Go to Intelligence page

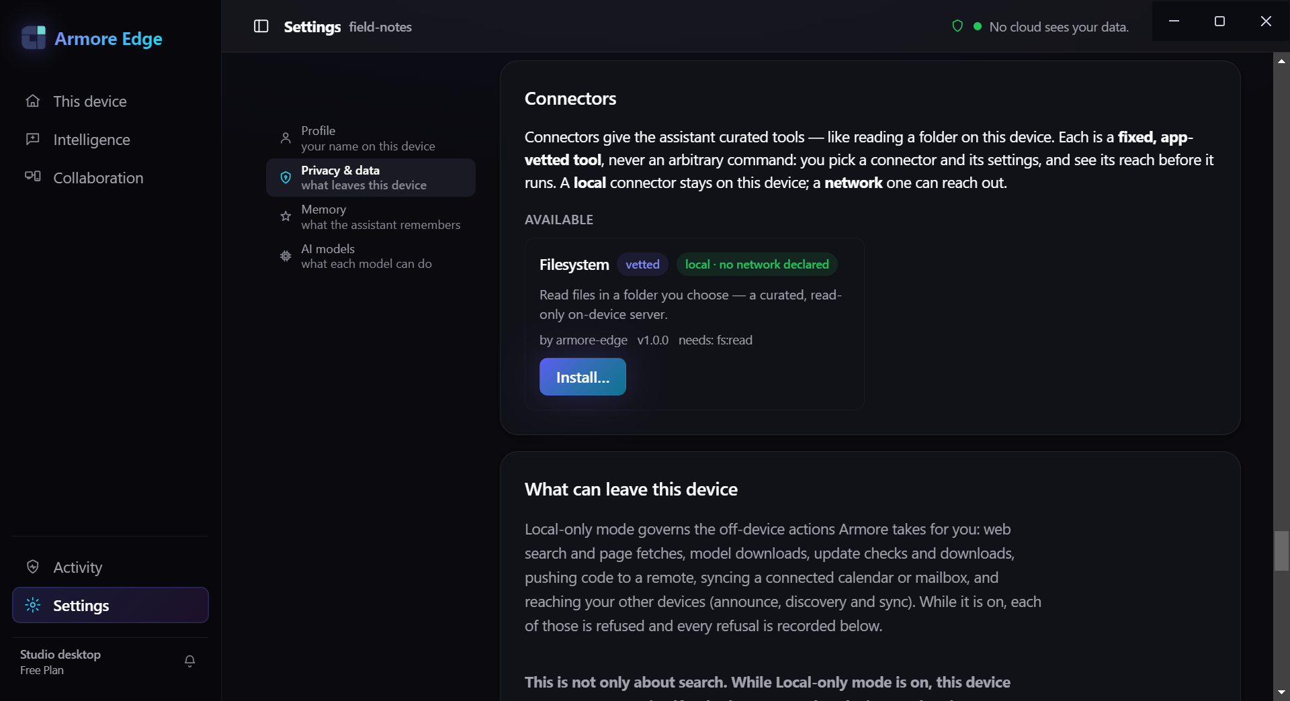tap(110, 139)
